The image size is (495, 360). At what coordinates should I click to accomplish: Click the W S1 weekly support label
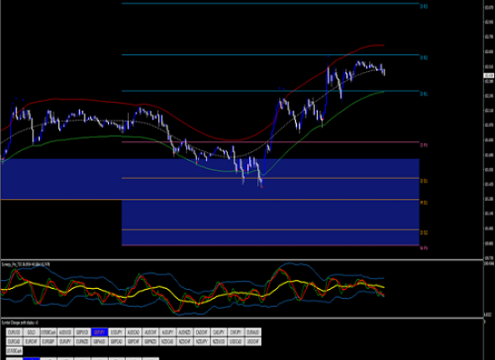[x=424, y=202]
